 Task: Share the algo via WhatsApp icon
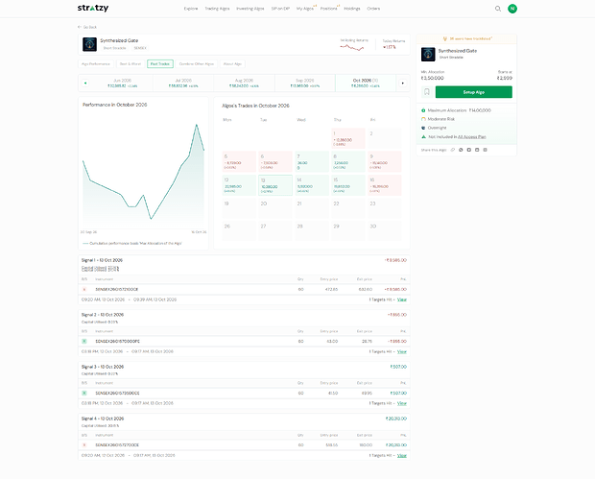coord(461,150)
